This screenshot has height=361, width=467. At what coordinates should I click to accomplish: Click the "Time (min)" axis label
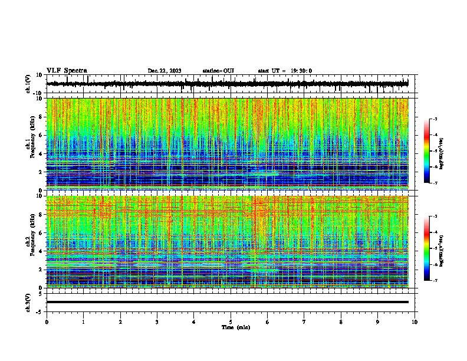point(236,327)
